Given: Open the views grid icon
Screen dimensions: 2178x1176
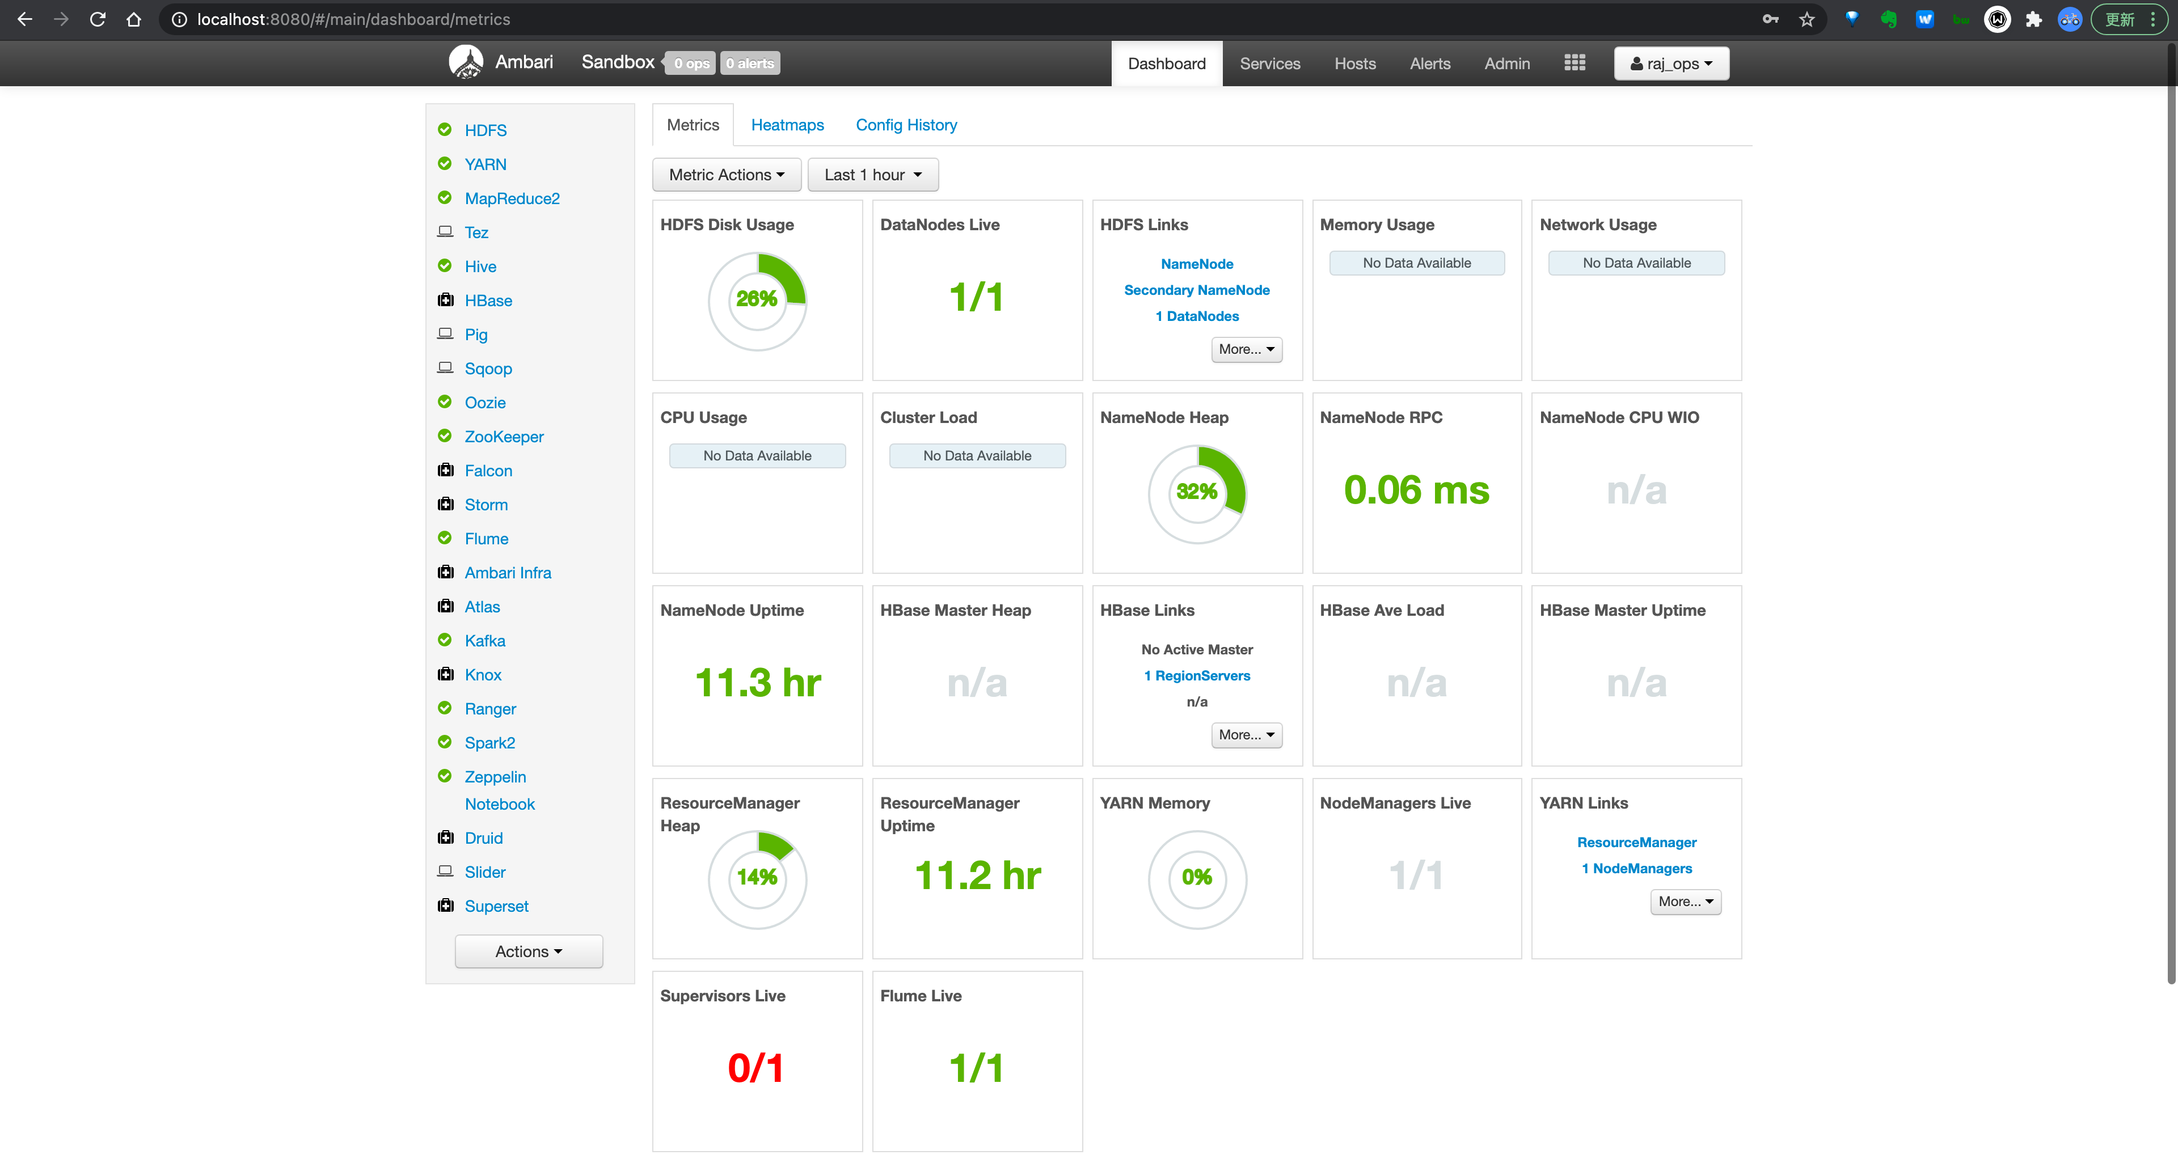Looking at the screenshot, I should coord(1575,64).
